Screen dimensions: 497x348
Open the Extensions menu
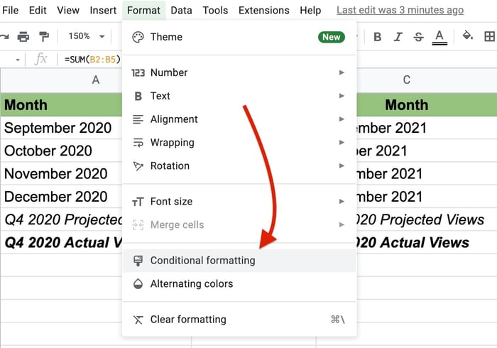coord(263,11)
